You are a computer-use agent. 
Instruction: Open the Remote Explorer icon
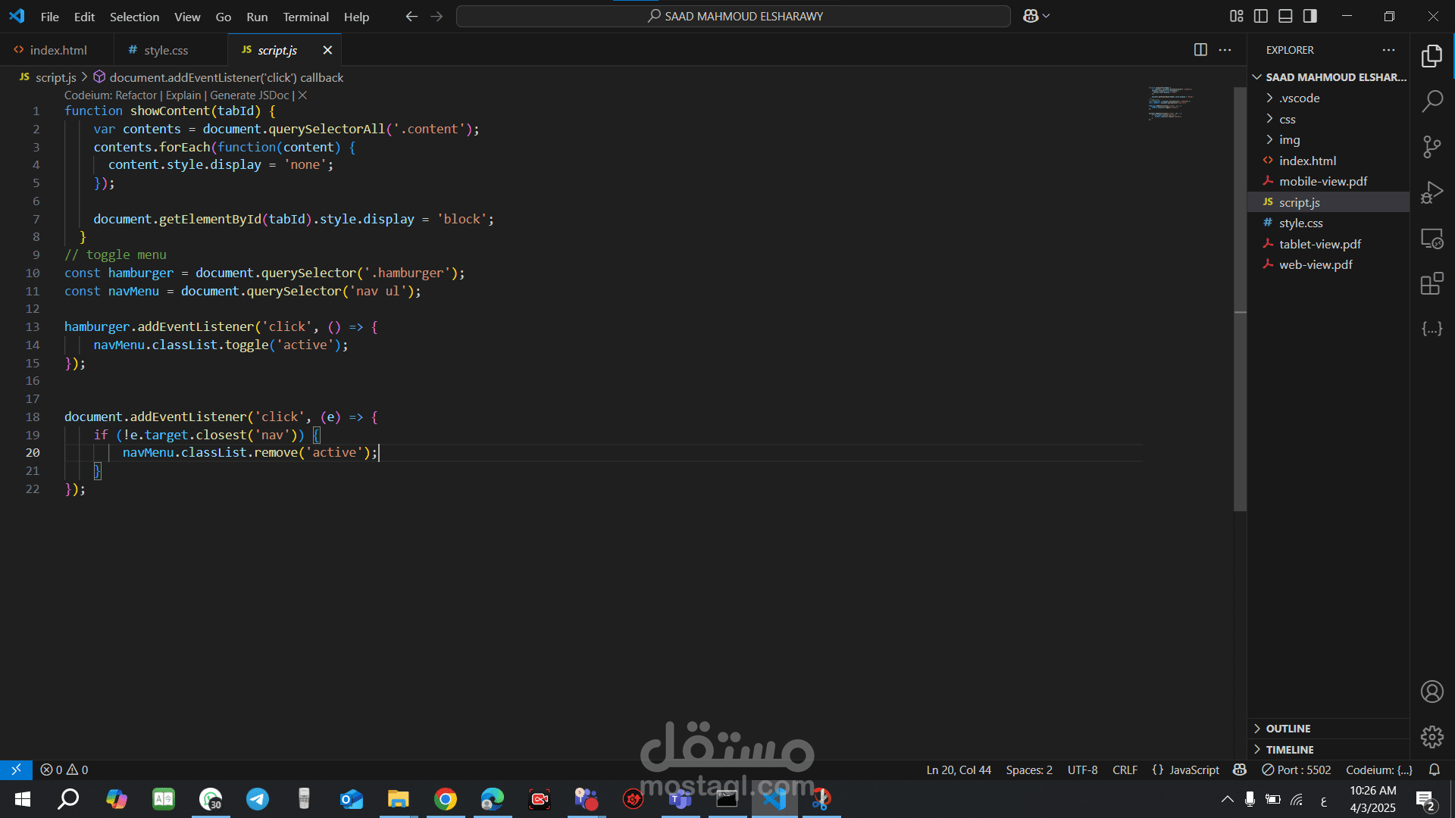pos(1432,239)
